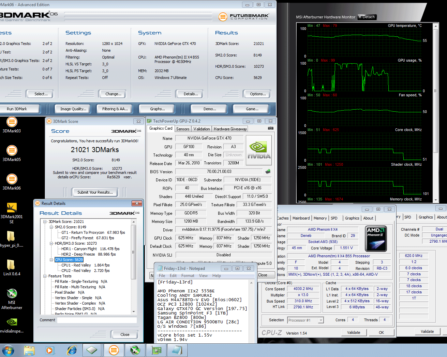Switch to the Sensors tab in GPU-Z
Screen dimensions: 447x357
point(183,129)
